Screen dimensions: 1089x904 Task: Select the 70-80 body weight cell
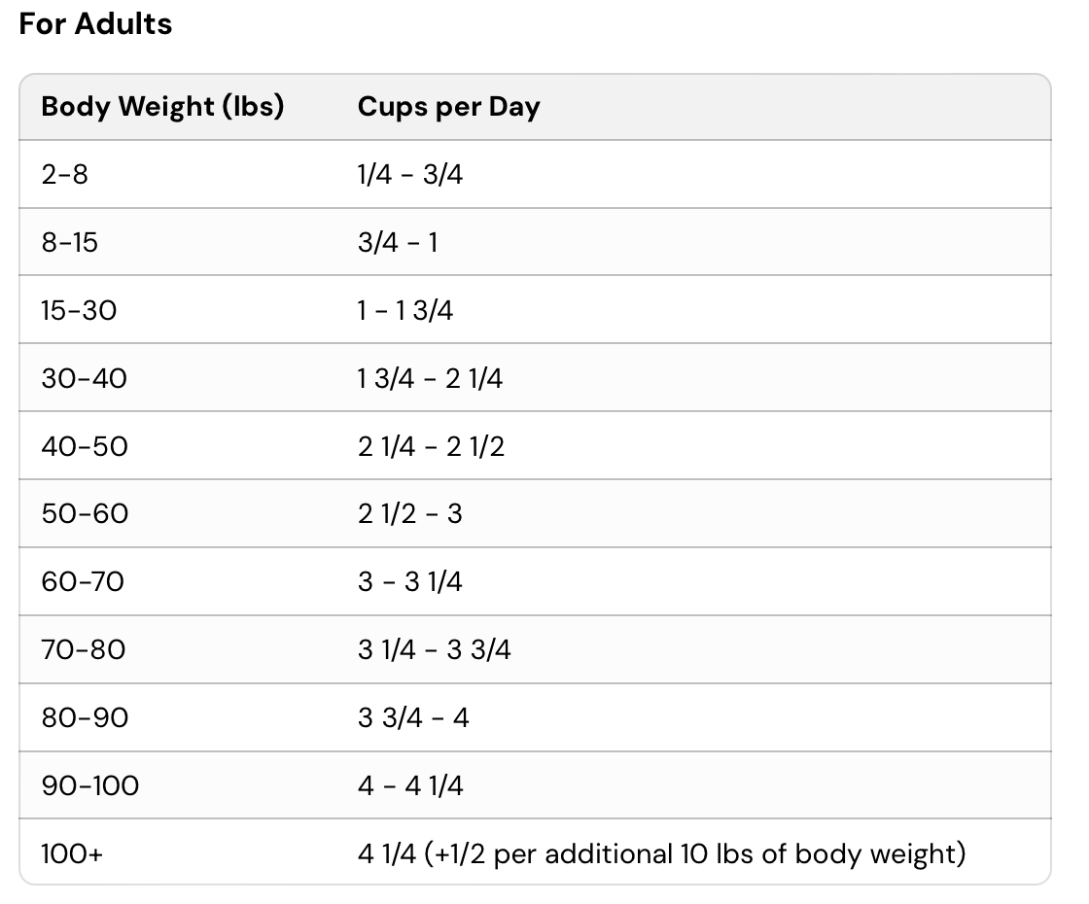[x=84, y=649]
